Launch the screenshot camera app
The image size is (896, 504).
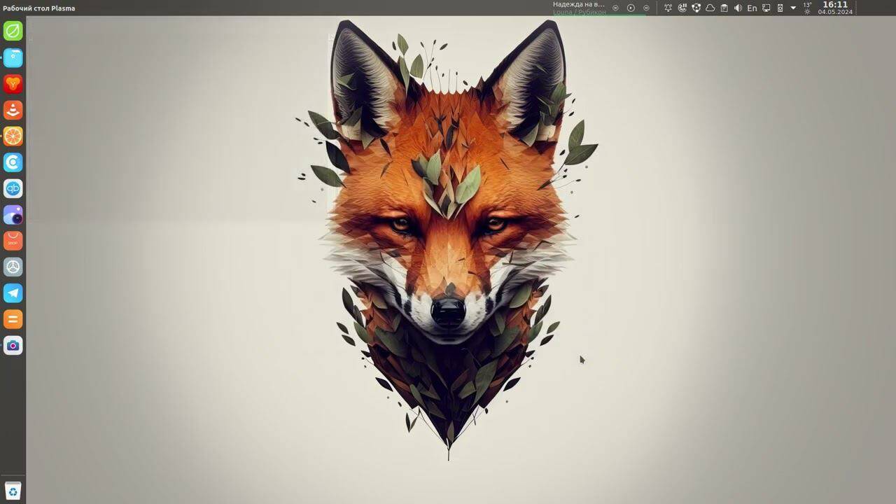click(x=13, y=345)
